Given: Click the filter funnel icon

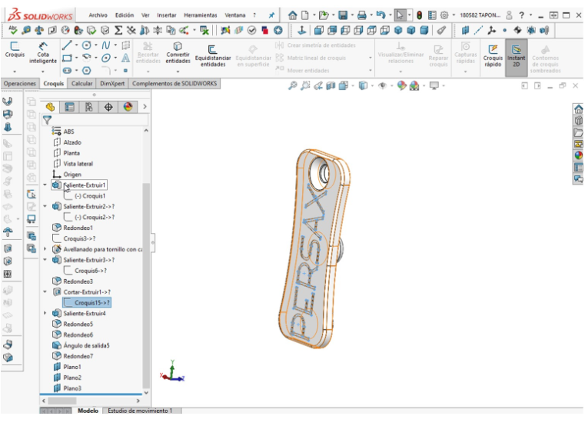Looking at the screenshot, I should tap(47, 120).
